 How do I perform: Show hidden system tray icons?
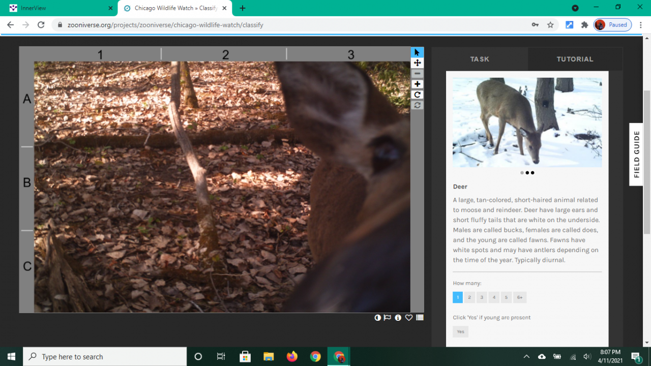point(526,356)
